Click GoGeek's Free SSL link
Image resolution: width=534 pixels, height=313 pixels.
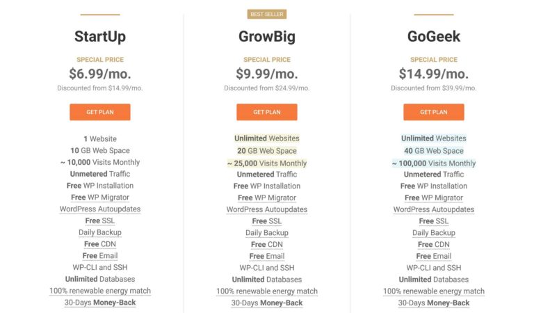point(433,221)
